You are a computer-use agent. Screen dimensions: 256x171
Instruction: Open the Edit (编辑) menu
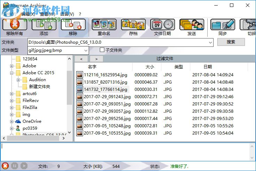[x=28, y=14]
